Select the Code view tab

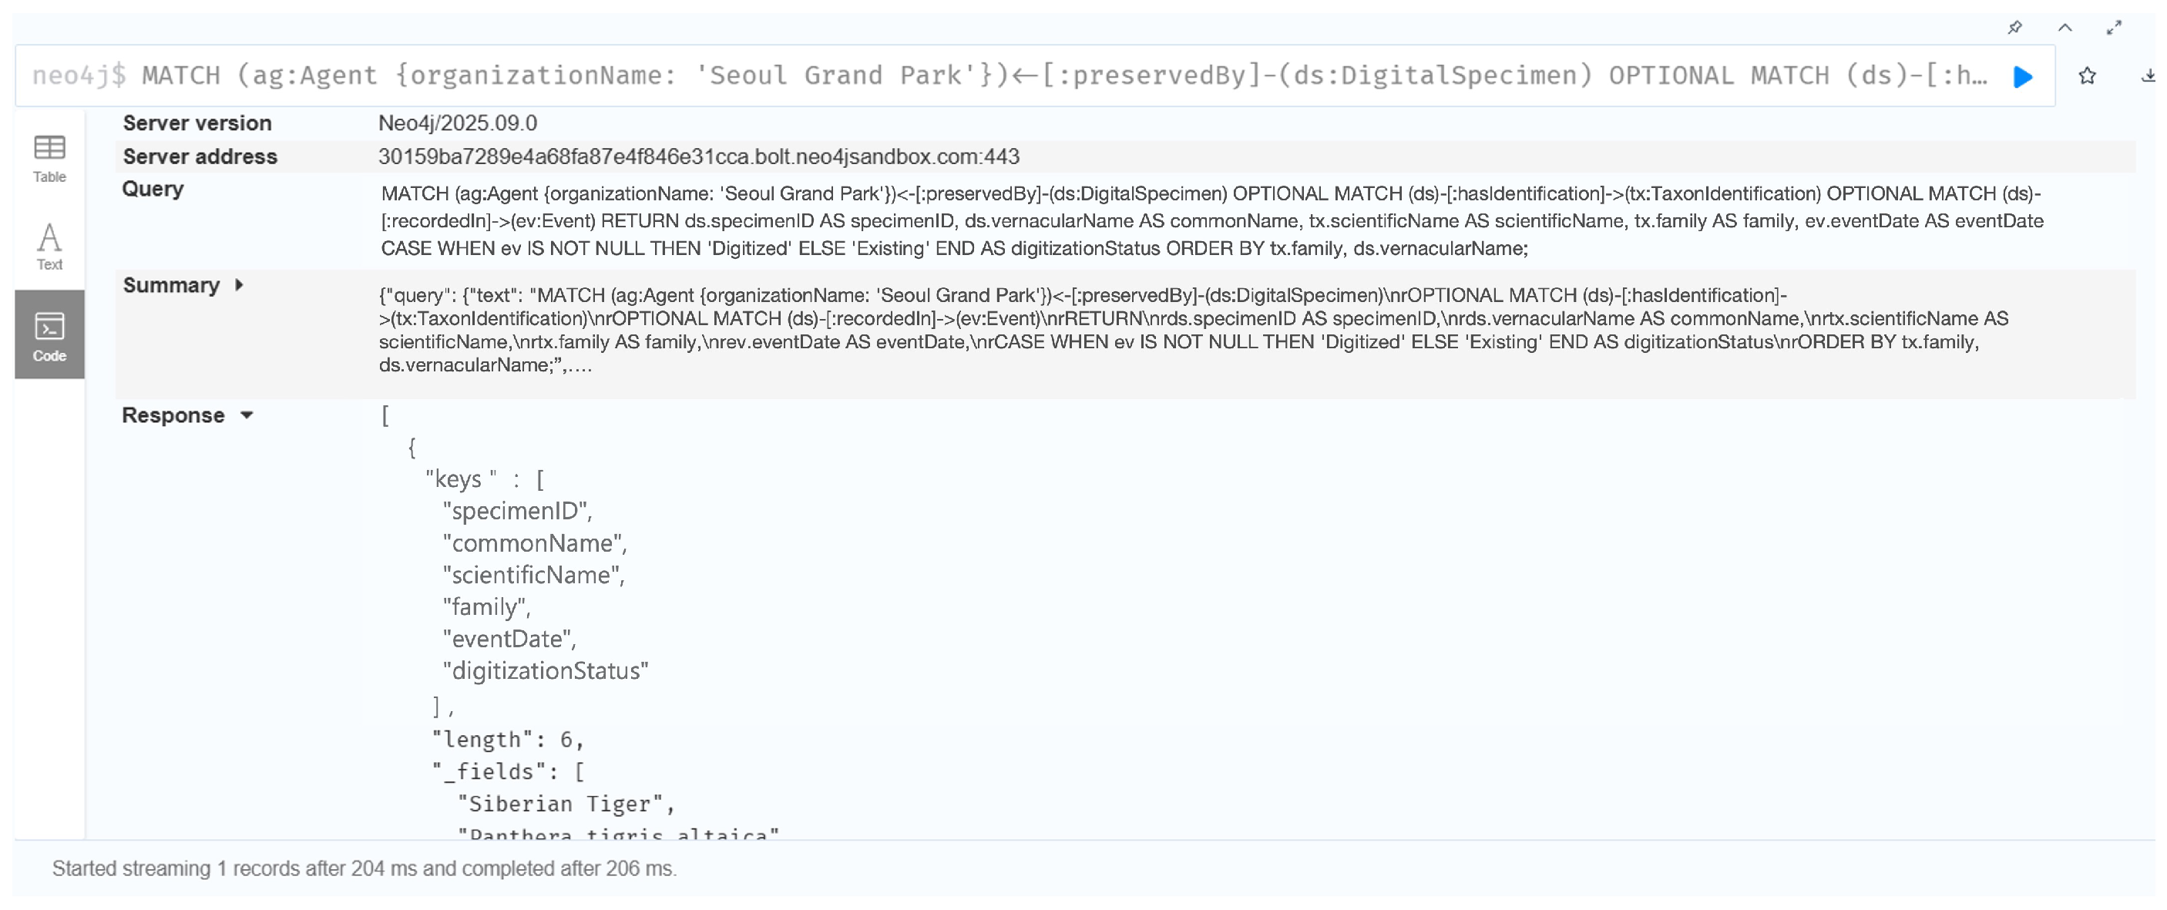tap(49, 336)
